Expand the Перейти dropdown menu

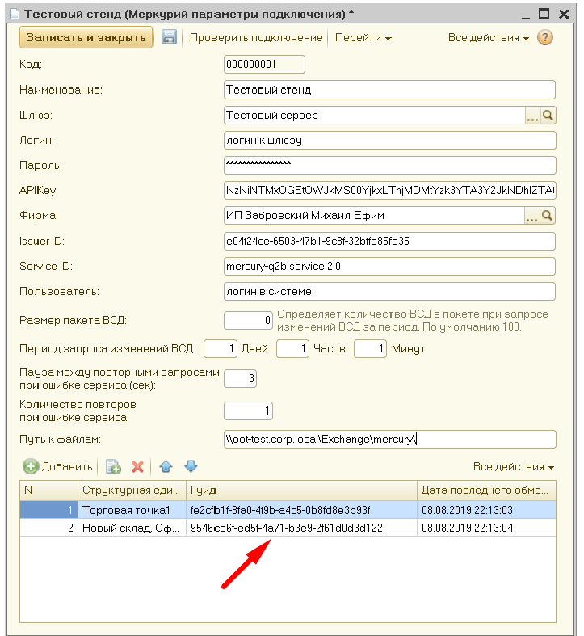363,38
